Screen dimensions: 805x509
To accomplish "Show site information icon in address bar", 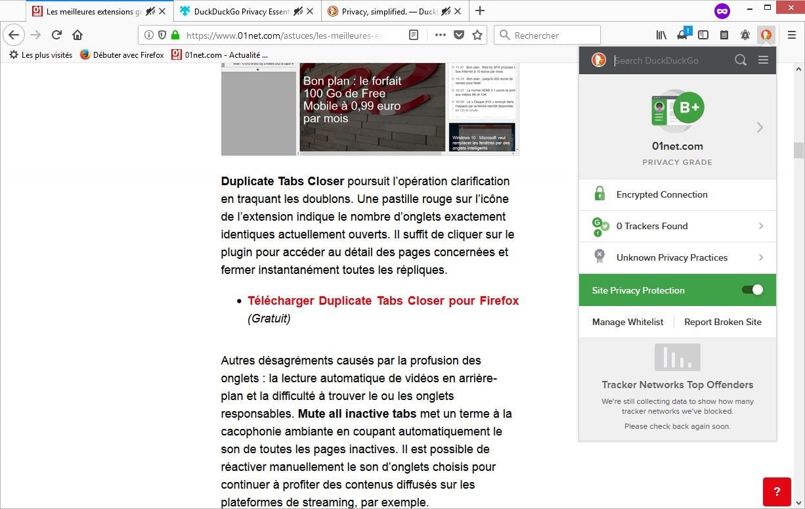I will 149,35.
